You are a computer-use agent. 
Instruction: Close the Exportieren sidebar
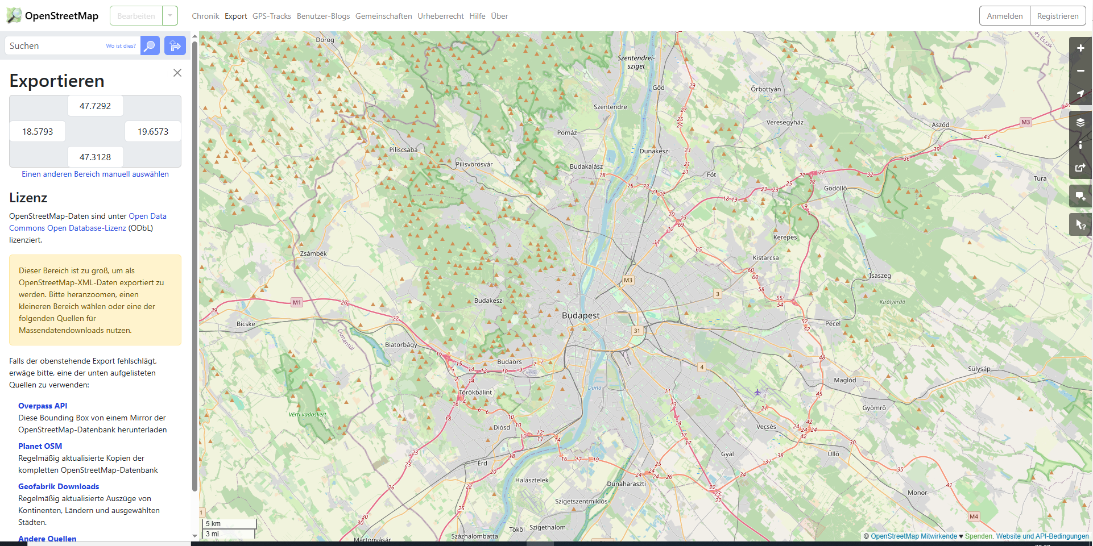click(x=177, y=73)
